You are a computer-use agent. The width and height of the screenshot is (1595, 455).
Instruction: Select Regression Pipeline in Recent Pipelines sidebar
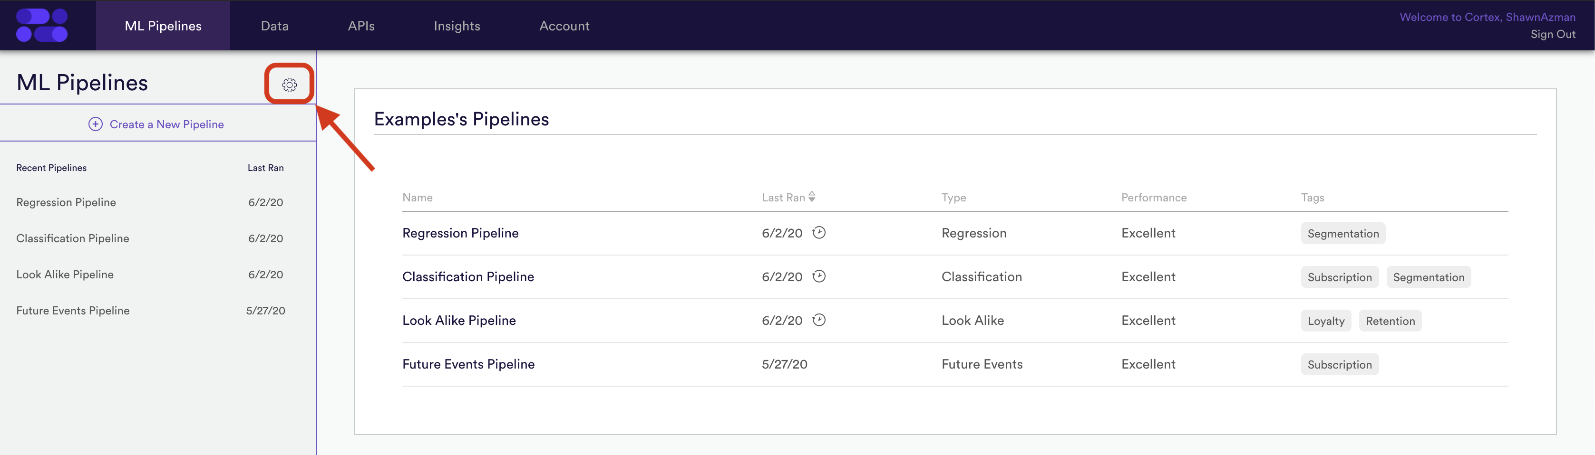[66, 202]
